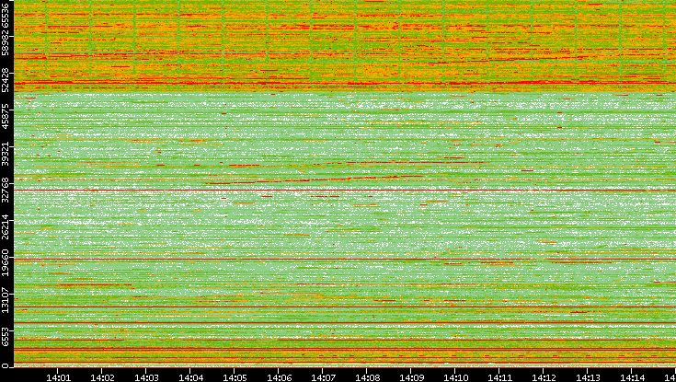Click the 65536 vertical axis label
The image size is (676, 382).
(5, 15)
